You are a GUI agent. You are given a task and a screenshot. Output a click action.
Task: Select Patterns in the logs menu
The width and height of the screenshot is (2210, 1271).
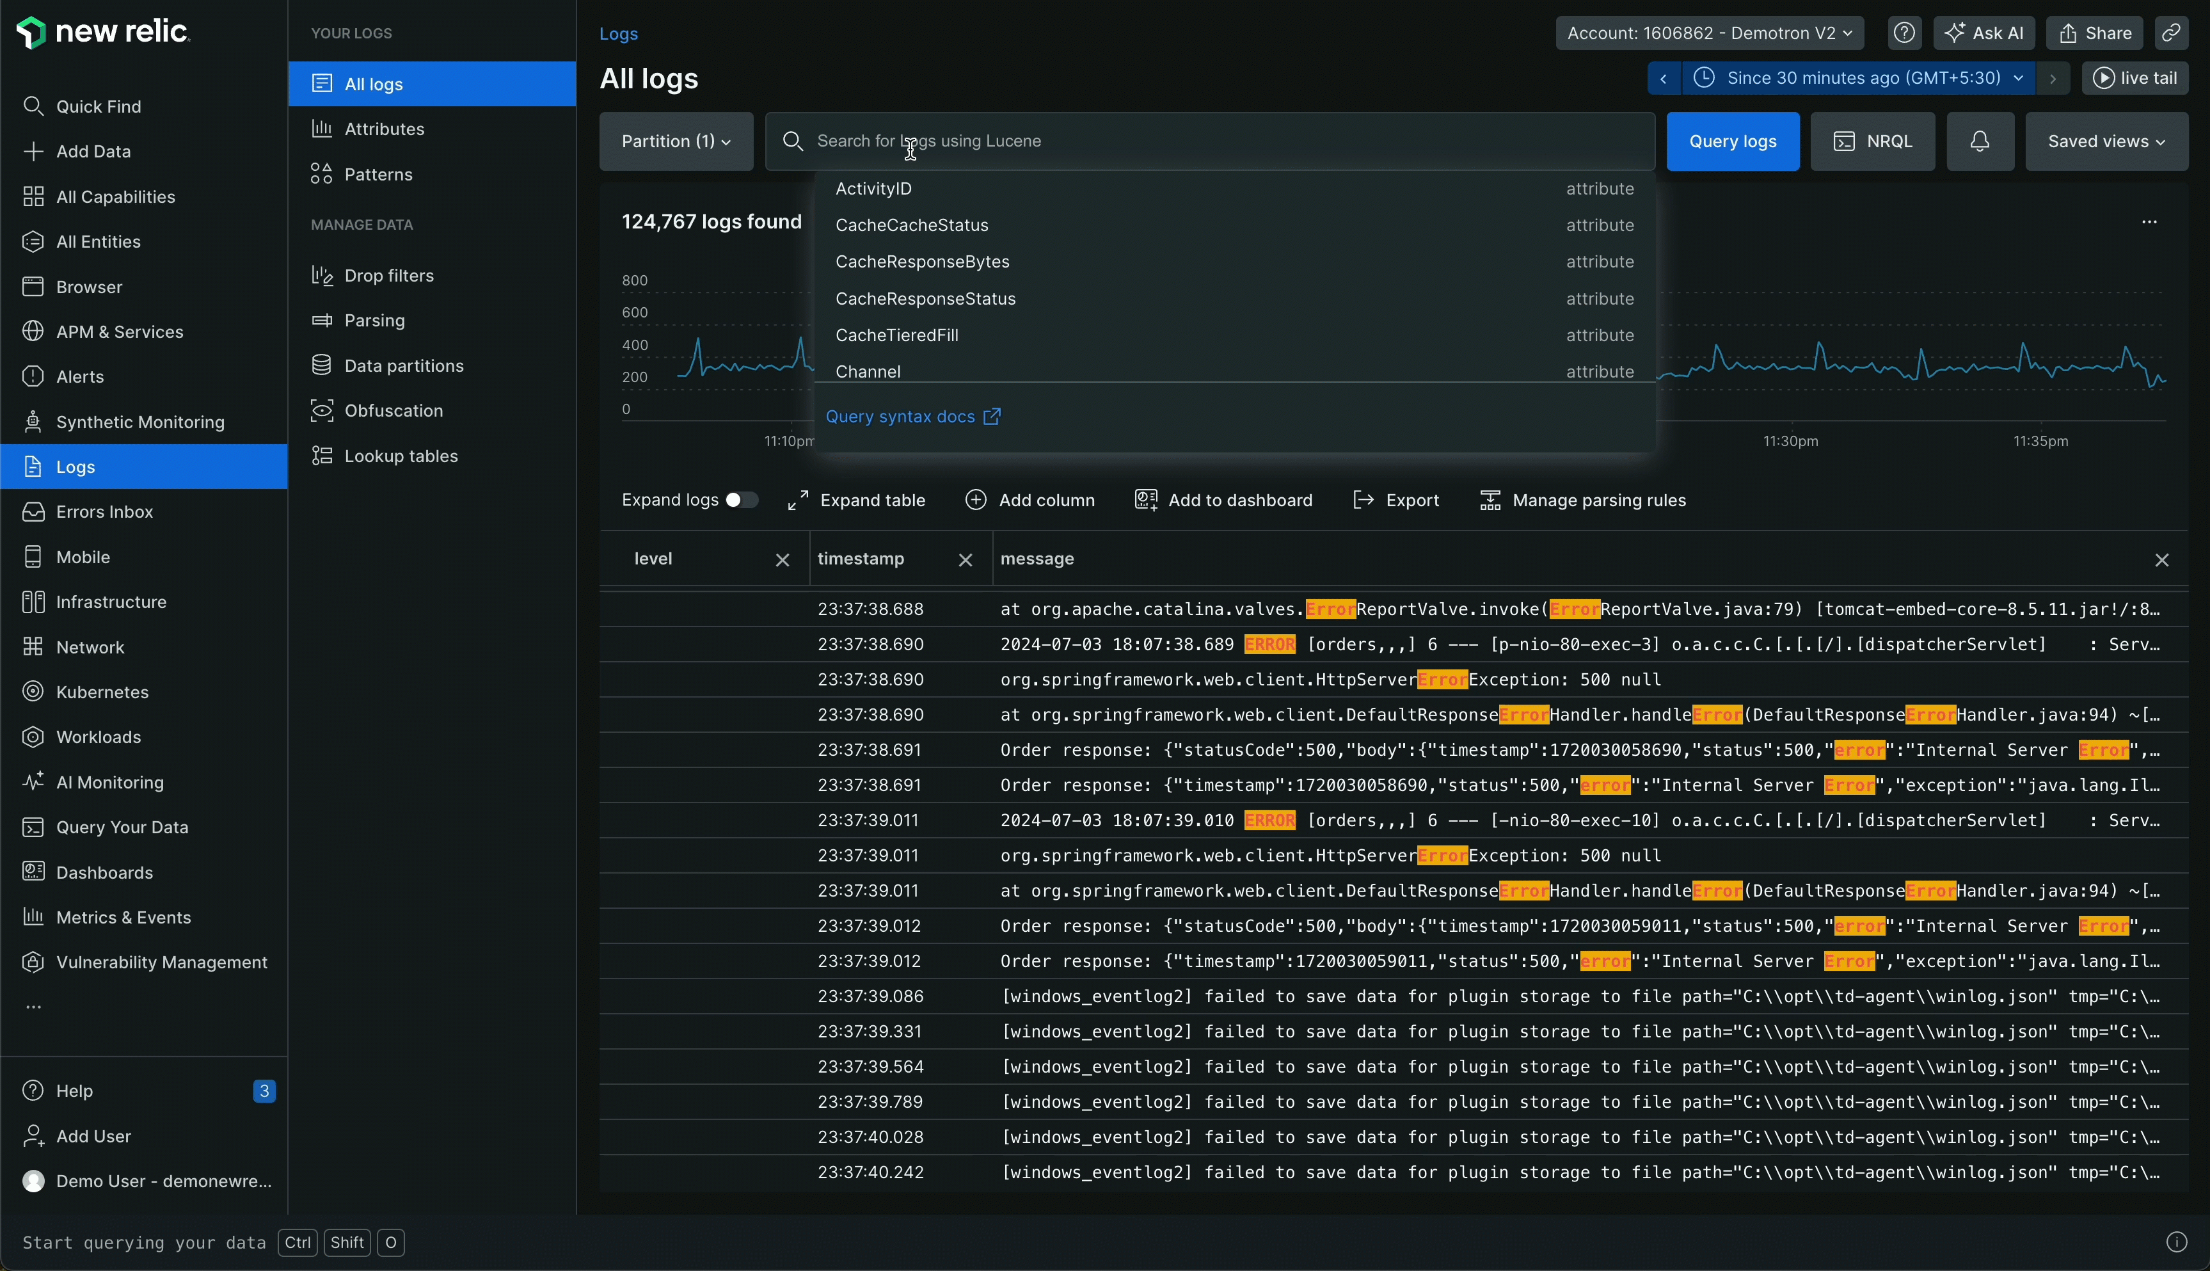378,175
